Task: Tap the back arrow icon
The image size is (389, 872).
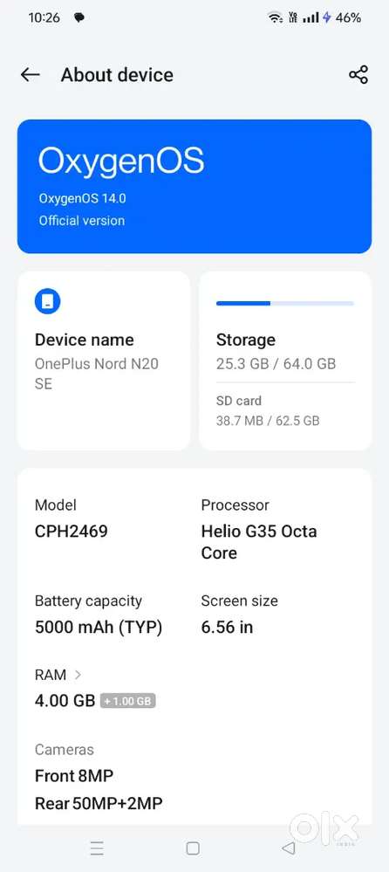Action: (x=30, y=74)
